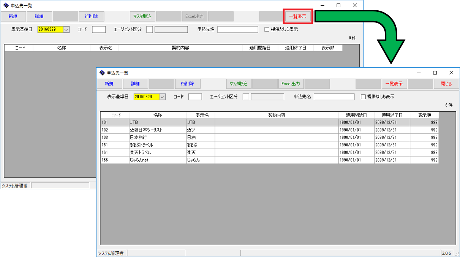Maximize the front 申込先一覧 window
The height and width of the screenshot is (257, 460).
point(435,73)
